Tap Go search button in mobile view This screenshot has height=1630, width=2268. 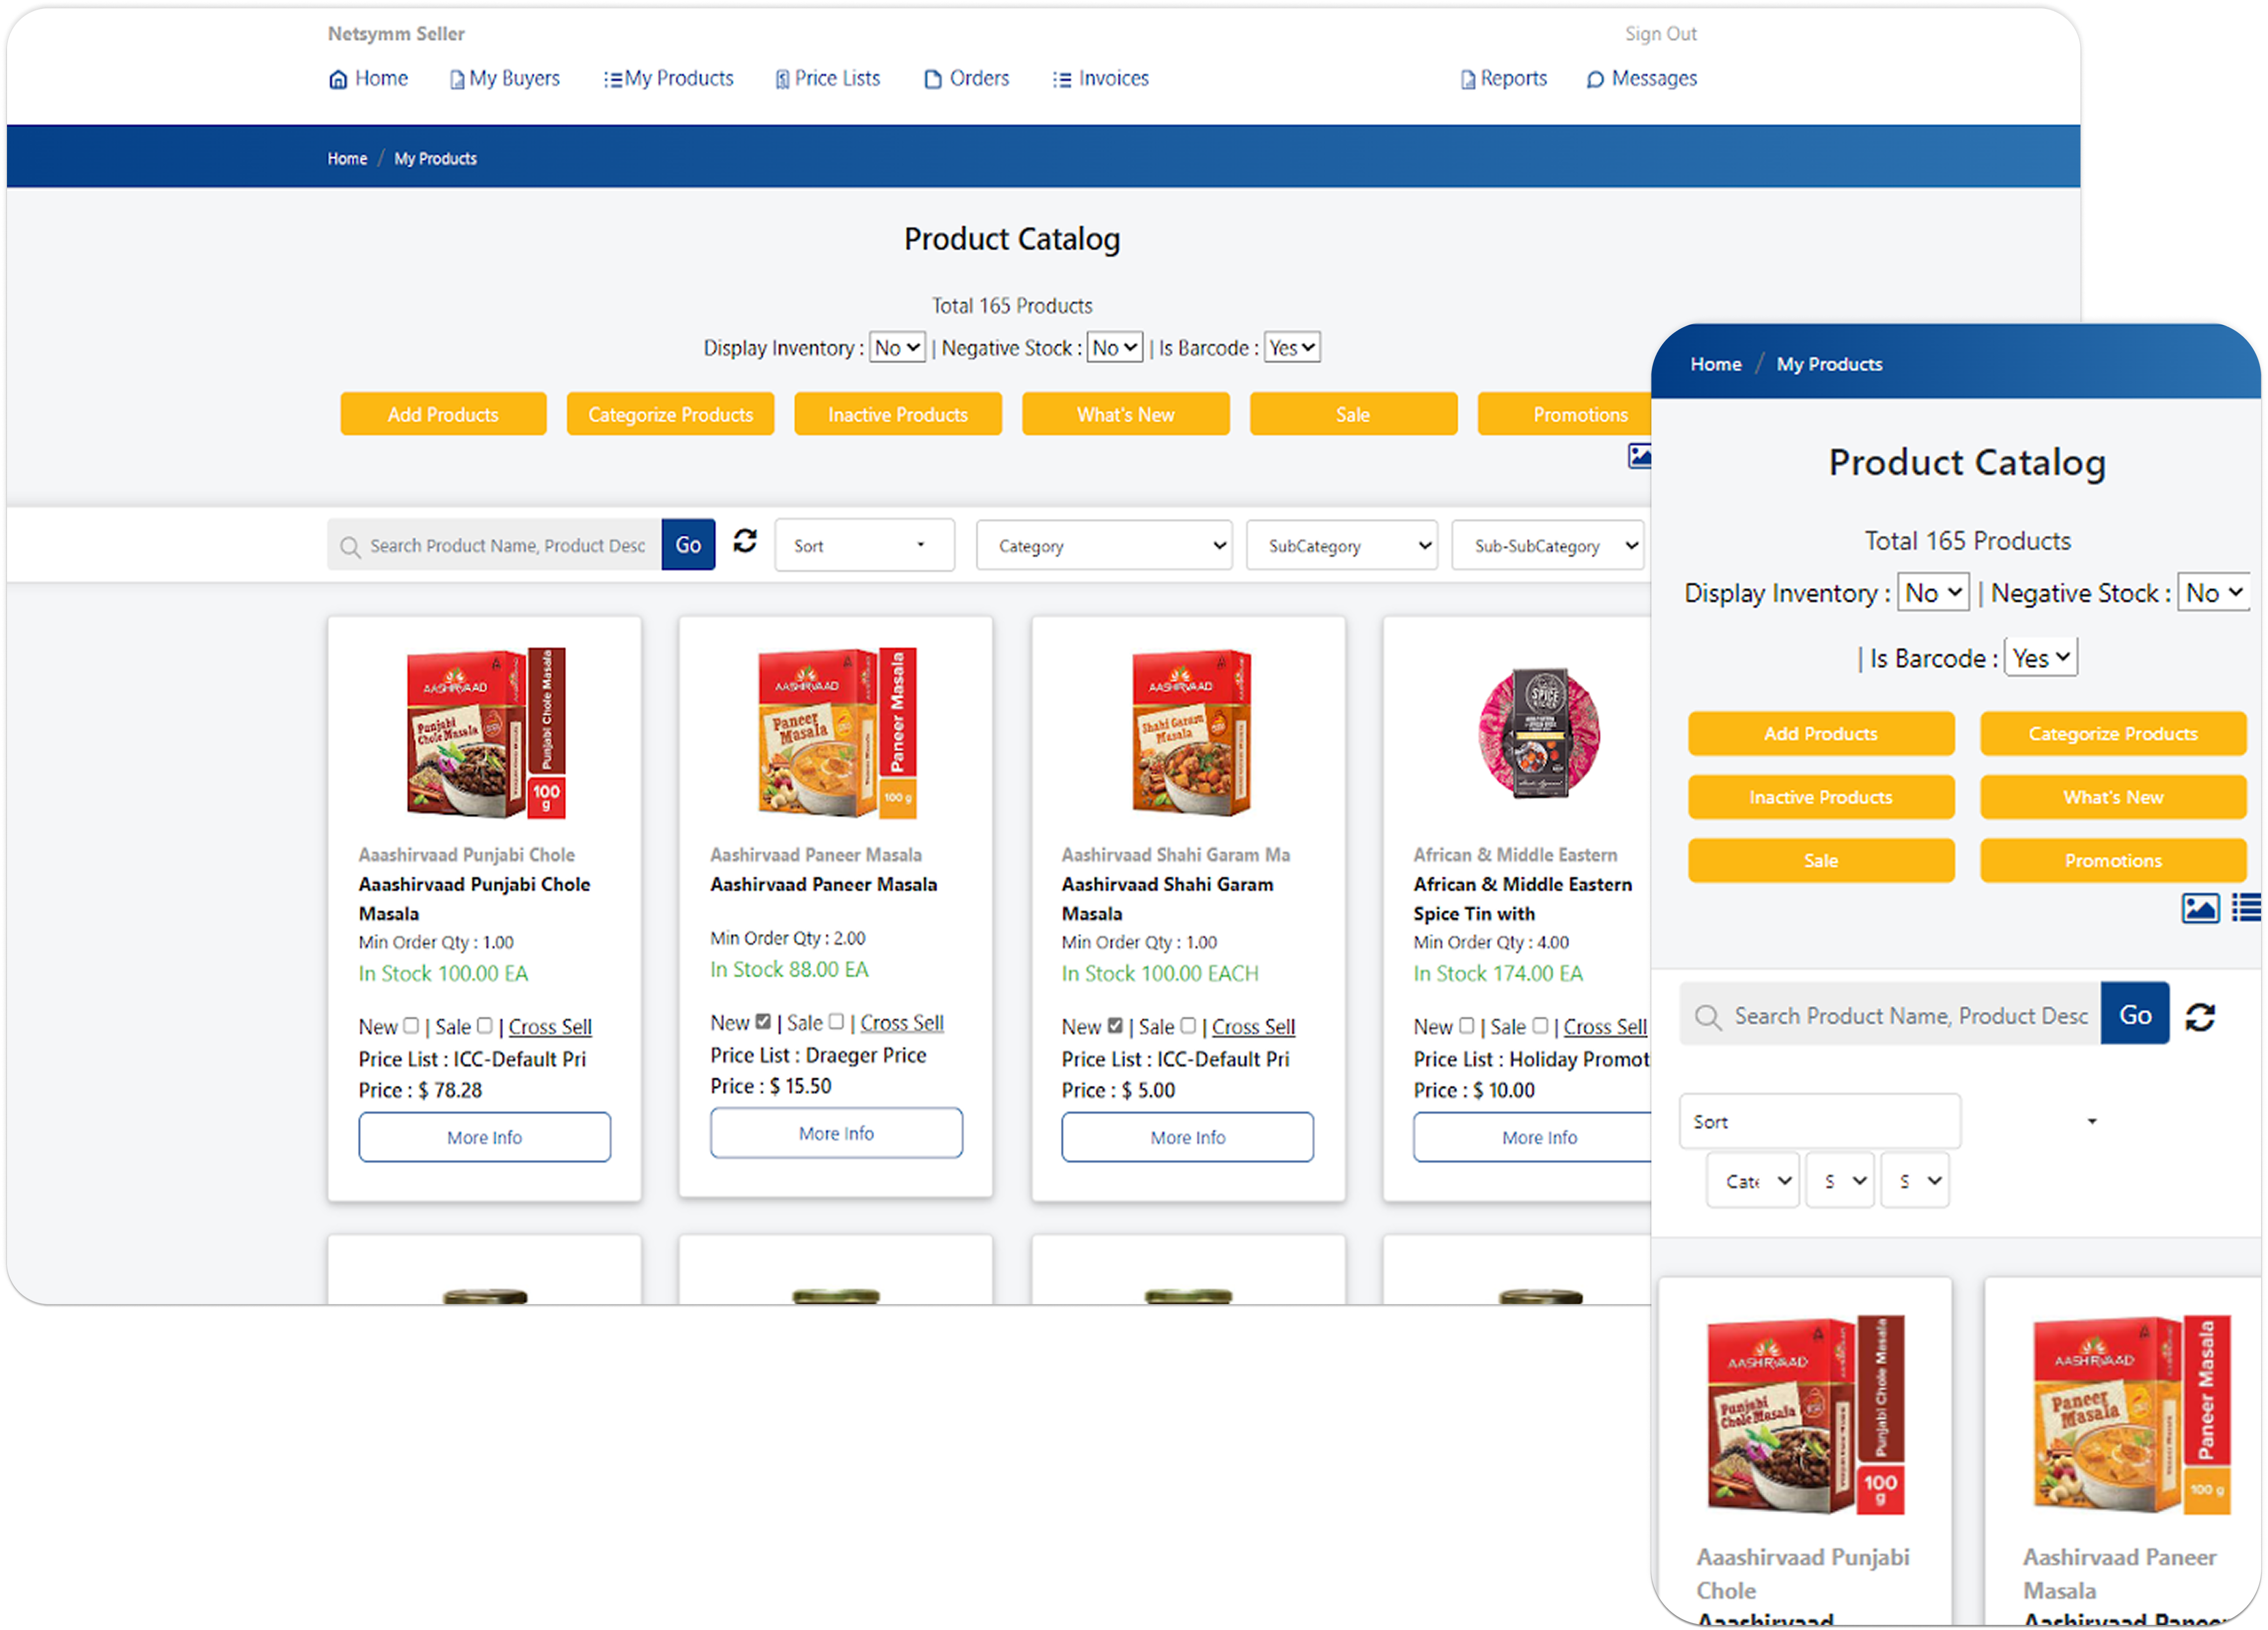click(x=2135, y=1014)
